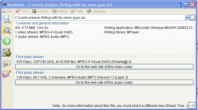Click the MediaInfo title bar app icon
198x110 pixels.
pos(4,5)
